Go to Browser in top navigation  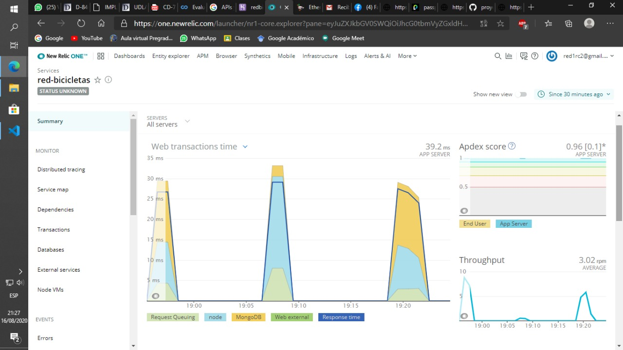(x=226, y=56)
